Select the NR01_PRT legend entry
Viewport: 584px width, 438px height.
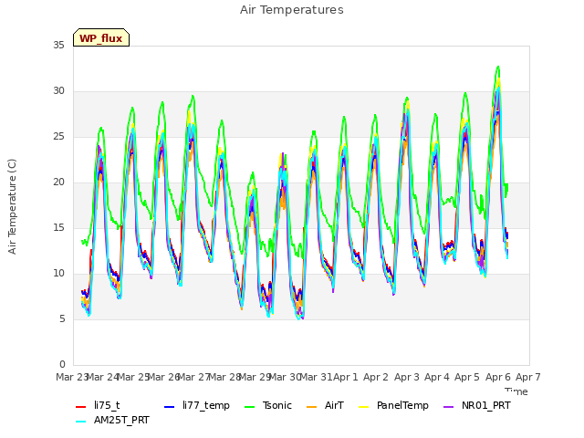point(477,405)
